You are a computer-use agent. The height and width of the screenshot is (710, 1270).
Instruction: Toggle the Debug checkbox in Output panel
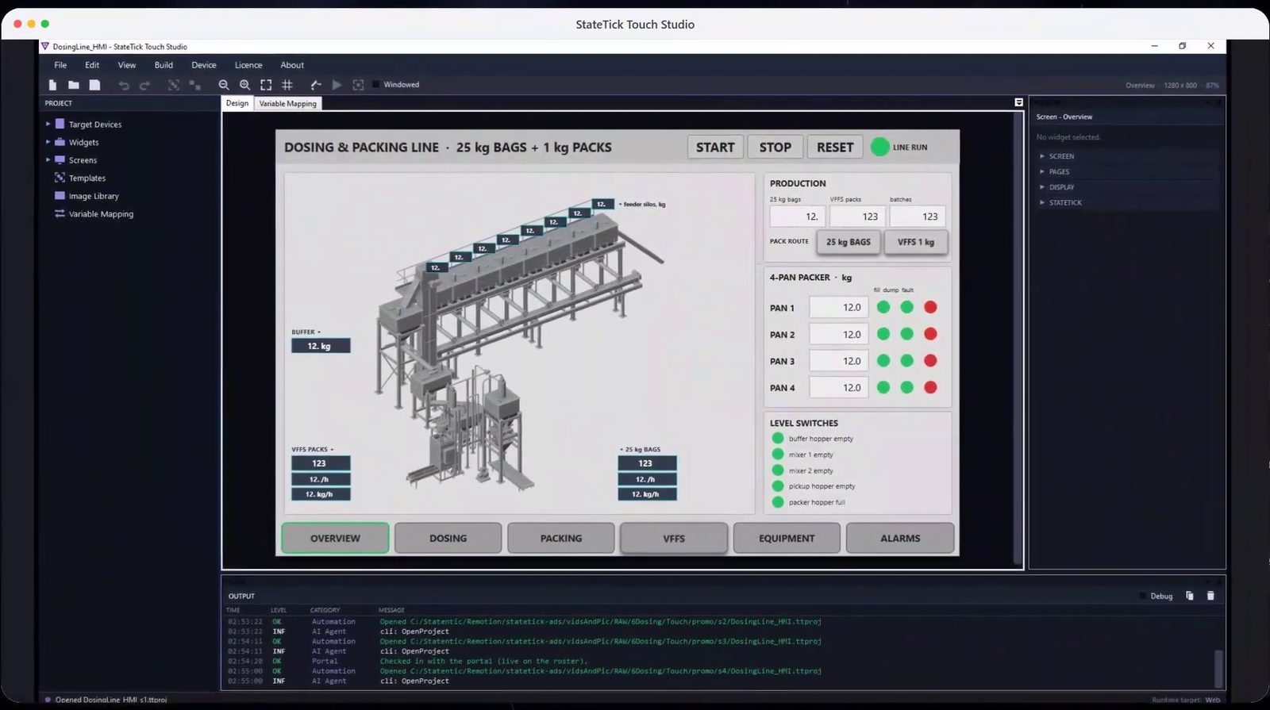point(1143,596)
